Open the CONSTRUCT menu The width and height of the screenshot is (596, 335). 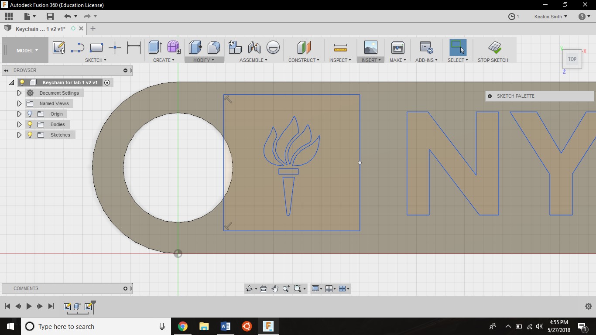pyautogui.click(x=304, y=60)
